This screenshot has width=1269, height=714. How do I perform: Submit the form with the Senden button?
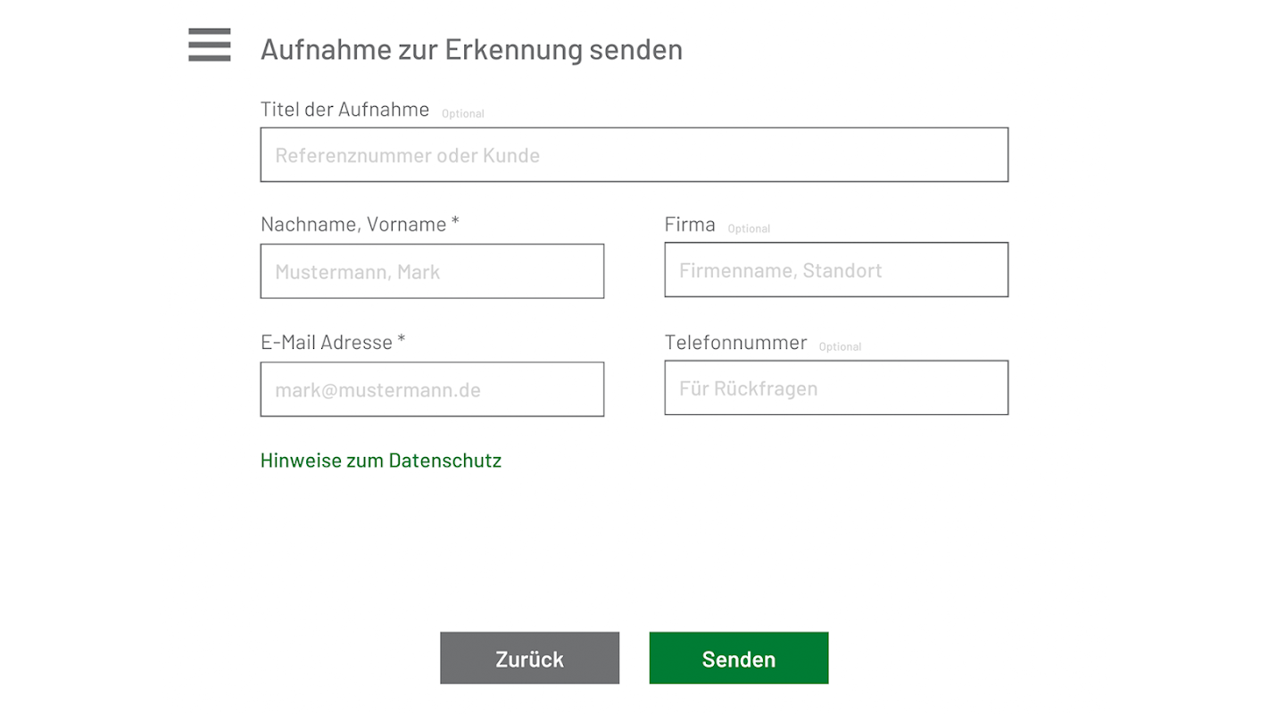(738, 659)
